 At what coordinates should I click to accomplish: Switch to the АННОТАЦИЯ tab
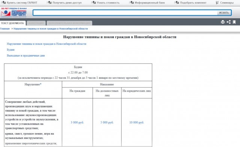tap(36, 23)
